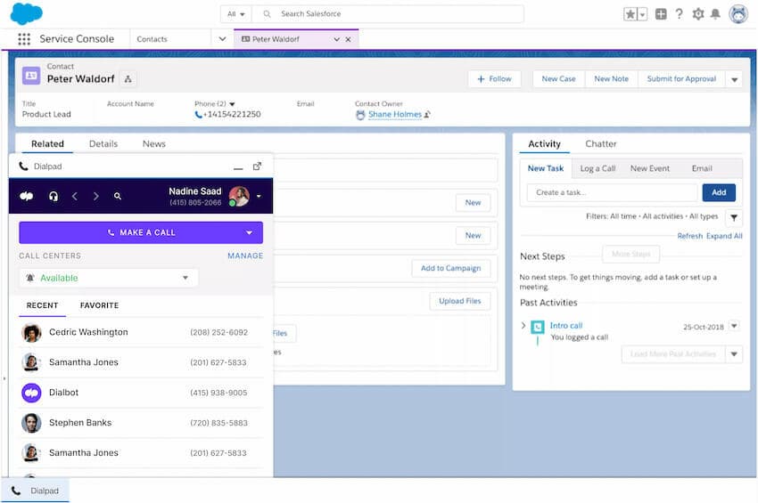Click the New Case button

(558, 79)
